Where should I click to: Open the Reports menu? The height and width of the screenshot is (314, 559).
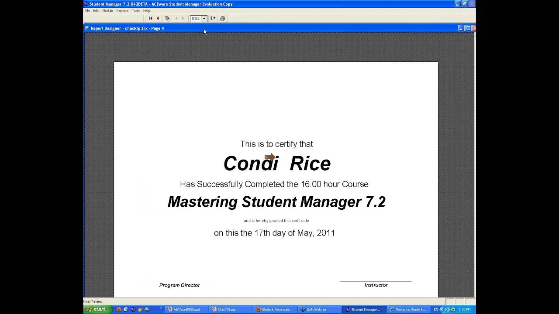[122, 10]
